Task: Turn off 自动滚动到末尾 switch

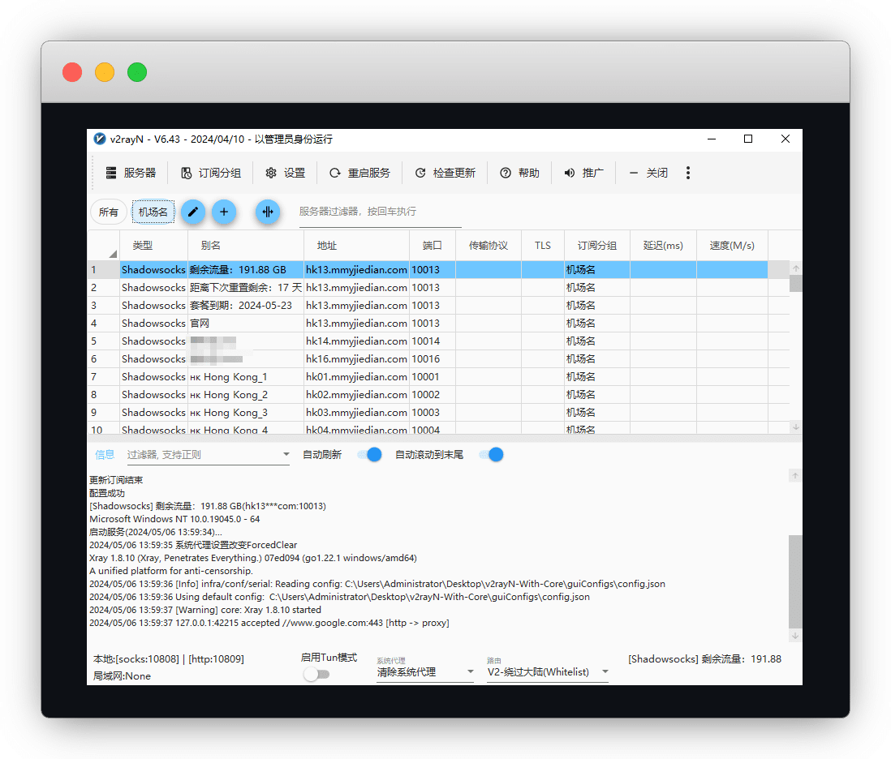Action: pyautogui.click(x=491, y=455)
